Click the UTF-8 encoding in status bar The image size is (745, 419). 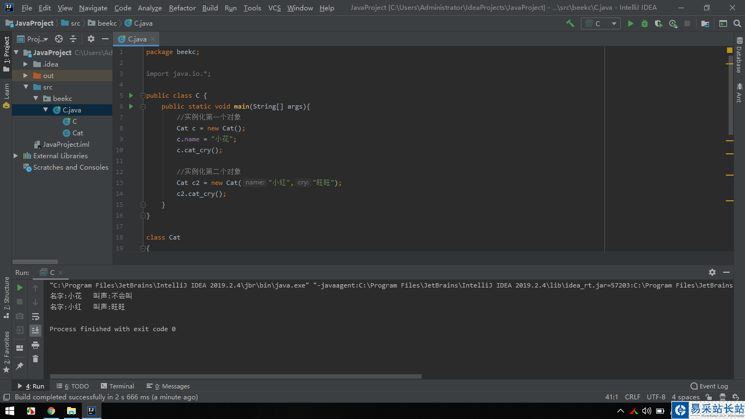point(656,397)
